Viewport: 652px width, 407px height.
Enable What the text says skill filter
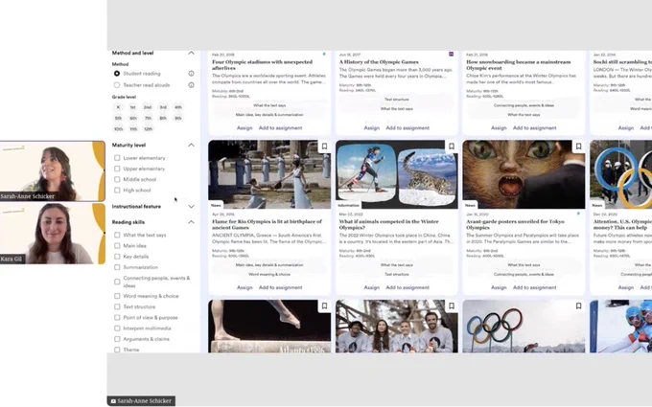[x=117, y=235]
